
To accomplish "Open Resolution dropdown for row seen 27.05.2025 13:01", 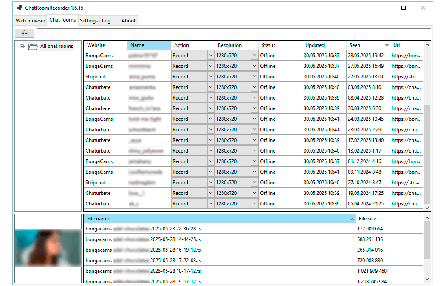I will pos(254,77).
